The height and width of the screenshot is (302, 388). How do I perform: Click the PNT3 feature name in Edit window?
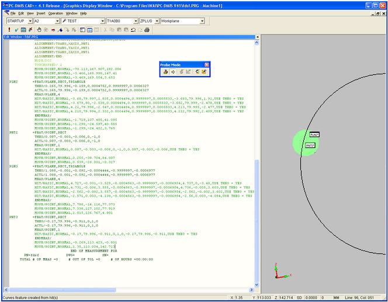click(13, 217)
